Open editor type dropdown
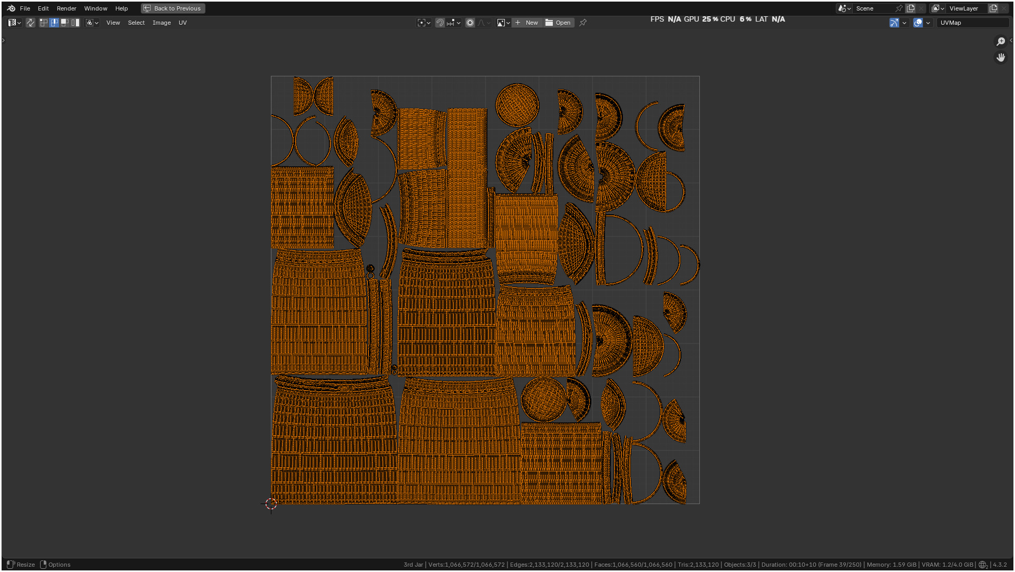 [x=14, y=23]
